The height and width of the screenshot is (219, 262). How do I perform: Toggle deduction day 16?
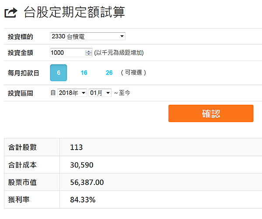click(x=84, y=73)
